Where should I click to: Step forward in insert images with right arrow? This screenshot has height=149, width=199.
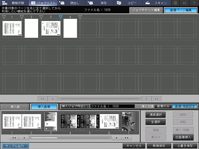[x=117, y=138]
